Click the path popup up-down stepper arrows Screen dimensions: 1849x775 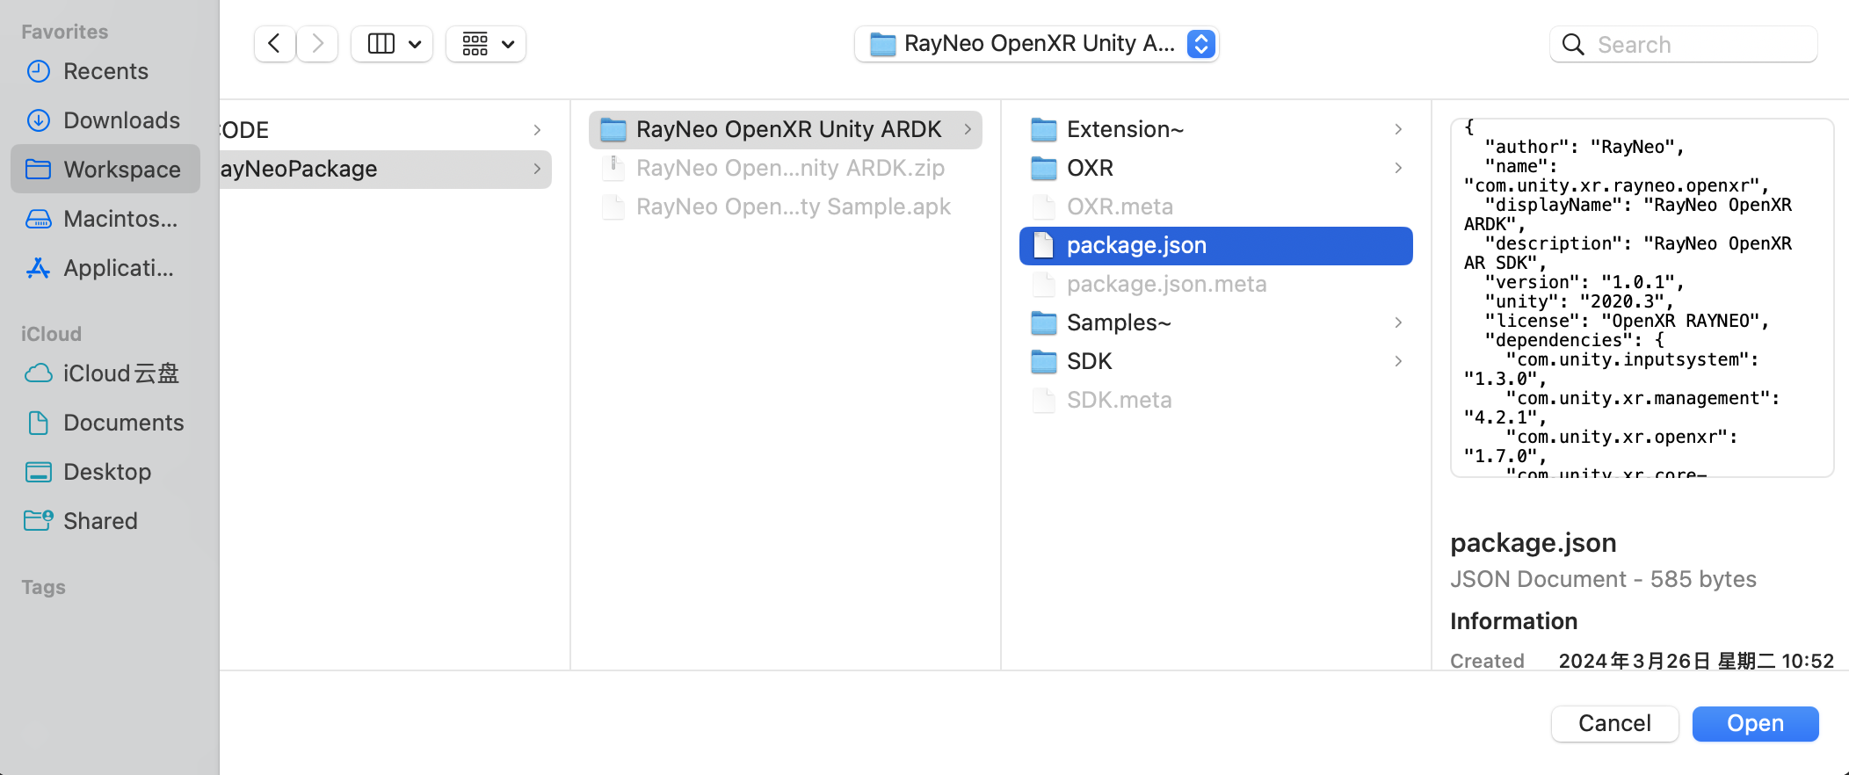1200,44
